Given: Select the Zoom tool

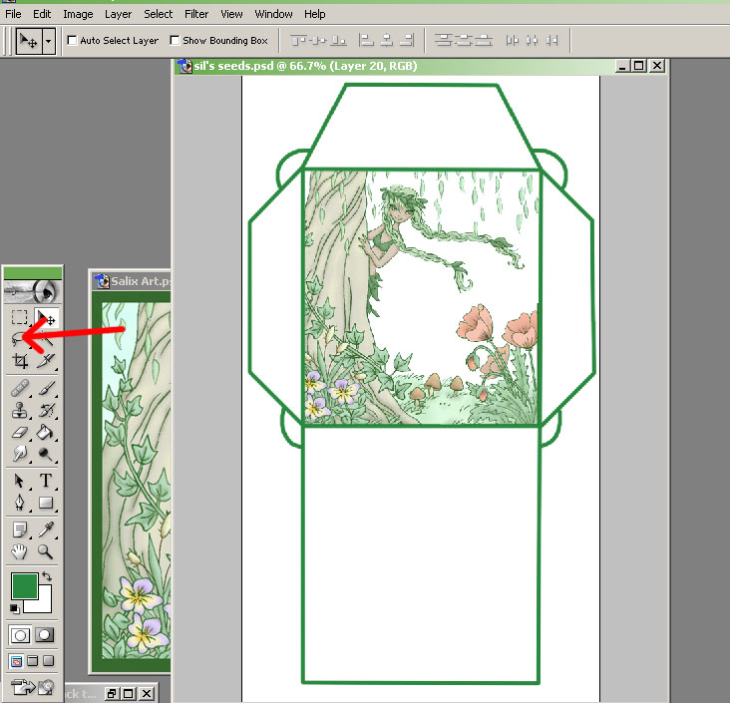Looking at the screenshot, I should click(x=46, y=551).
